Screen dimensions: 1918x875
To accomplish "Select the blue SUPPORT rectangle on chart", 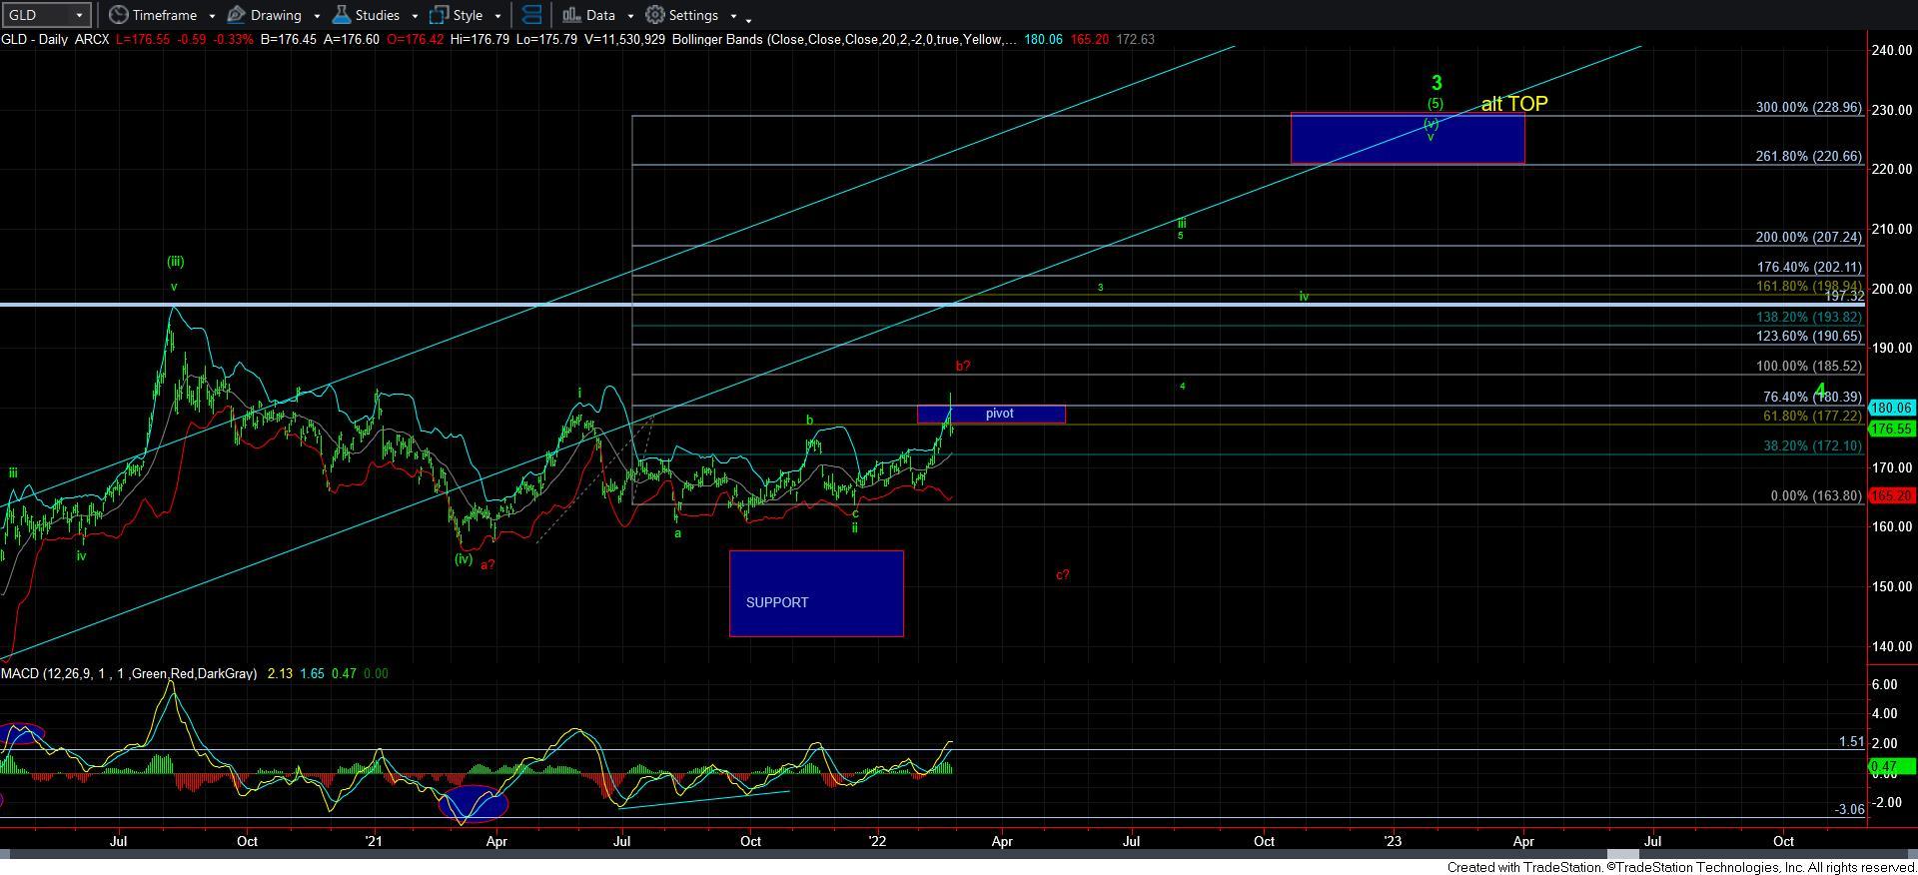I will [x=816, y=593].
